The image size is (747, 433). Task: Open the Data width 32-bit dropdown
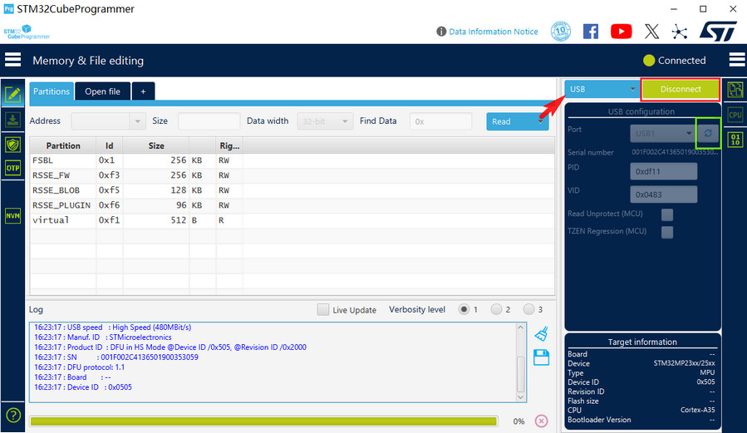pos(325,121)
